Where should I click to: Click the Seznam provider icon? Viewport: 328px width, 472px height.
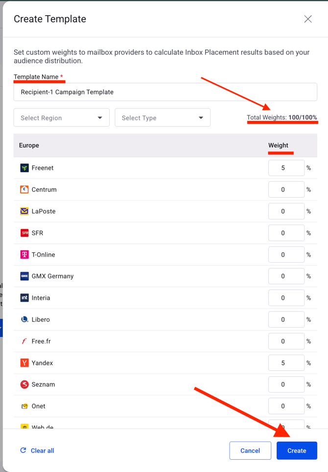tap(24, 384)
